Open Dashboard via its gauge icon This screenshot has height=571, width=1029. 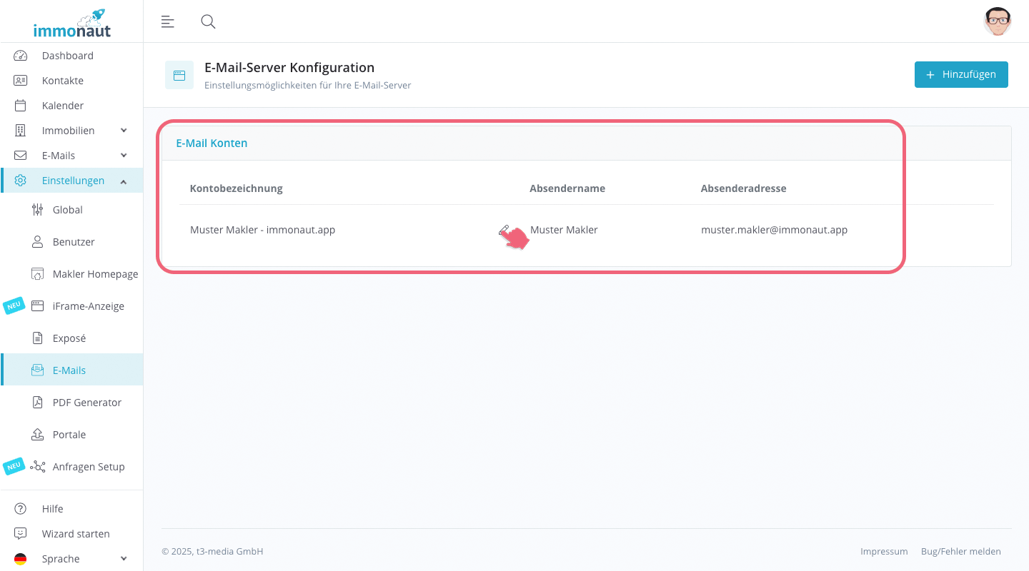(21, 56)
